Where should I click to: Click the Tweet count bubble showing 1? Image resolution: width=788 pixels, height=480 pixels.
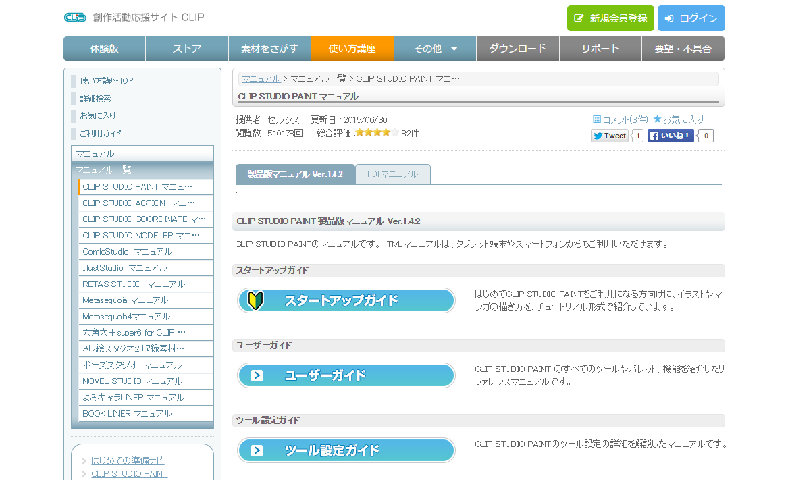click(637, 136)
